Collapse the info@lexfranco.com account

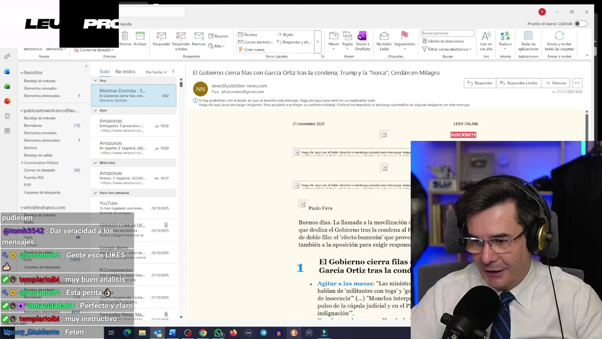(x=22, y=208)
